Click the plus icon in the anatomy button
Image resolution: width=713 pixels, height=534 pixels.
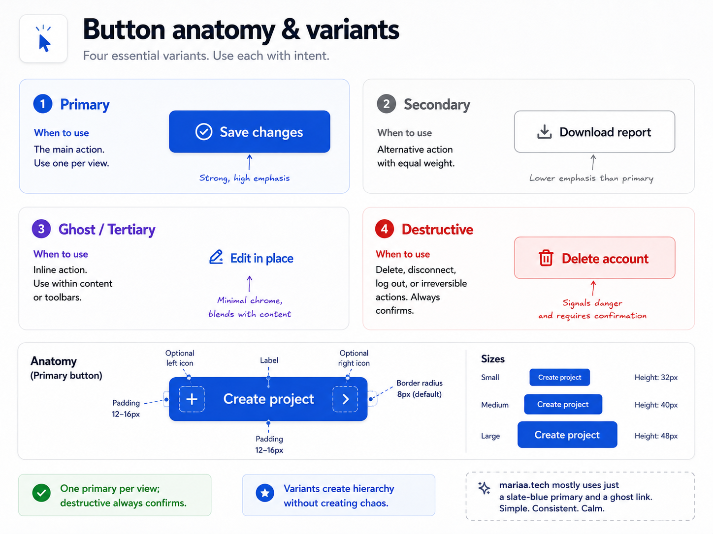click(x=192, y=399)
